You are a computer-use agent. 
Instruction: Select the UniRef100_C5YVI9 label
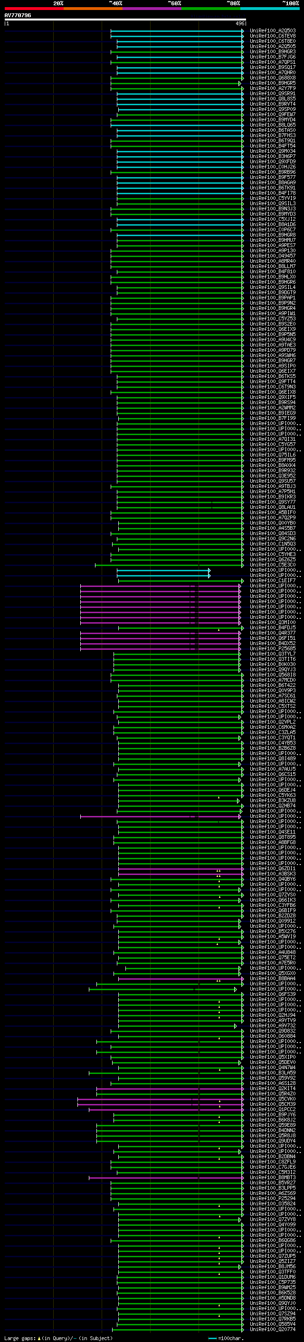[x=273, y=198]
